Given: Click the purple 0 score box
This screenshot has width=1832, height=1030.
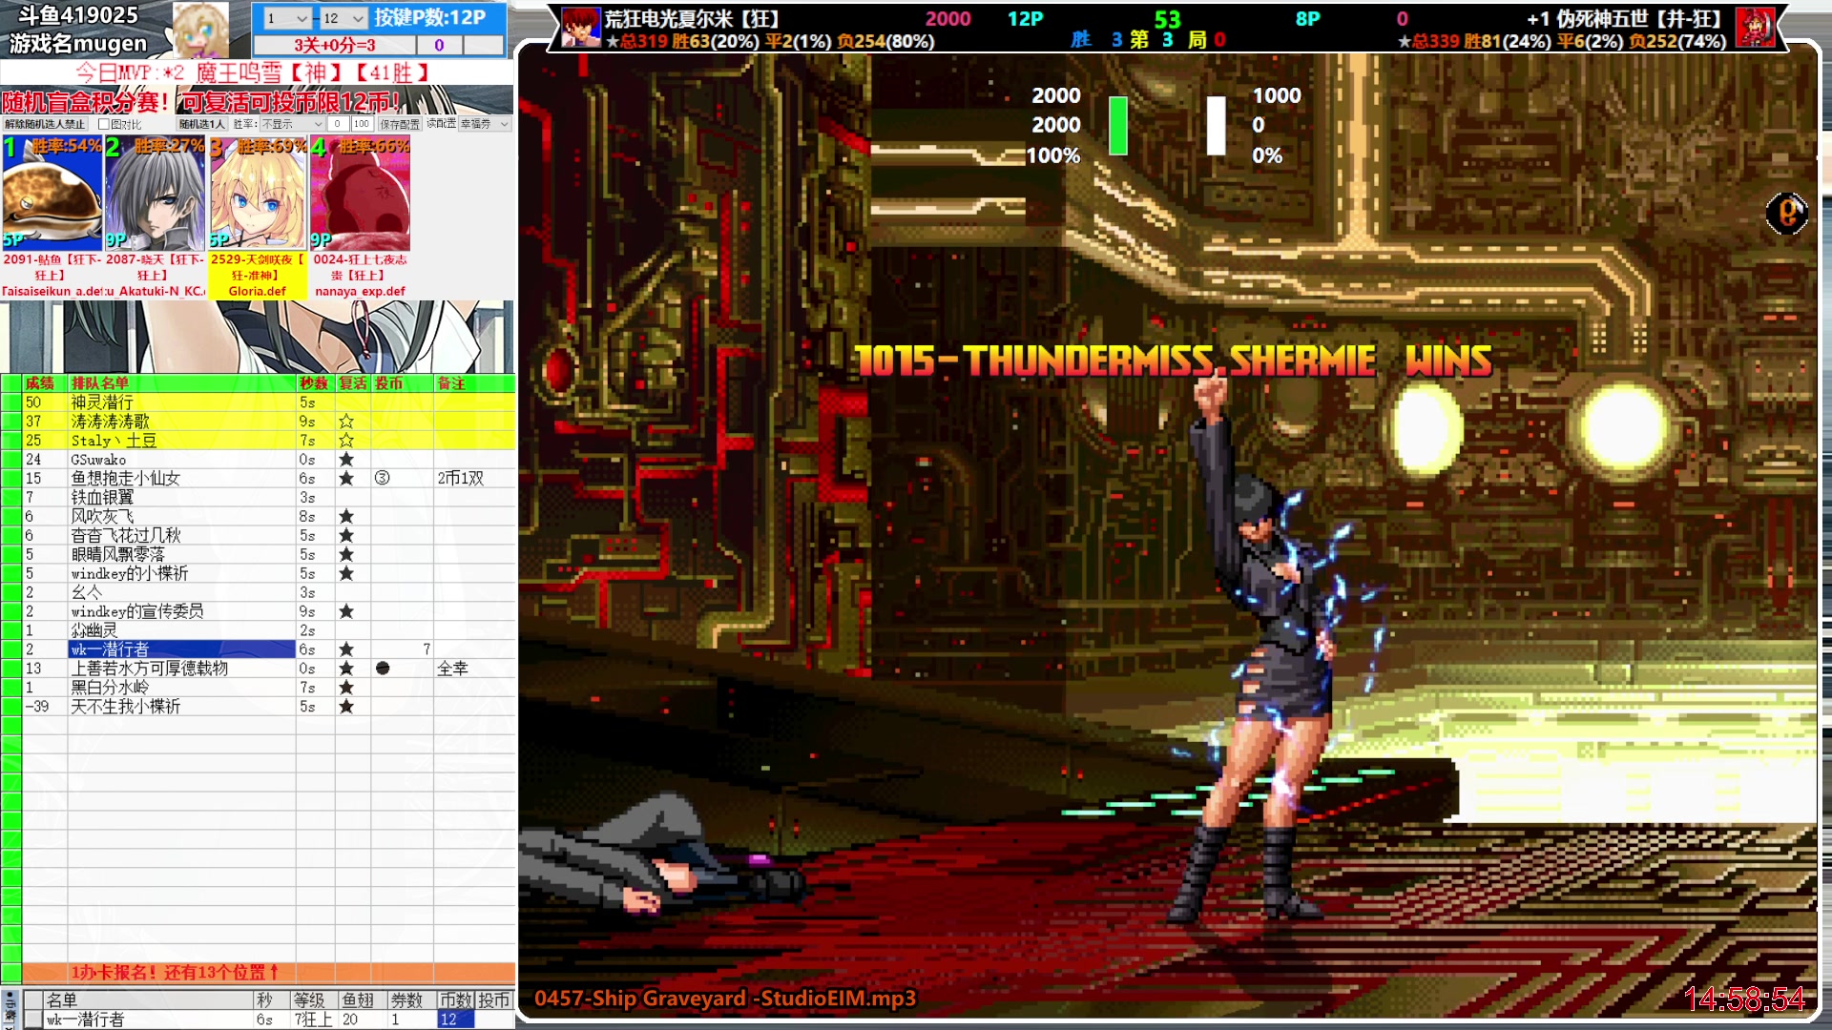Looking at the screenshot, I should point(439,45).
